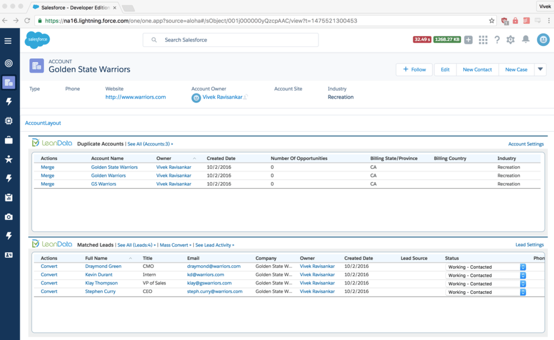This screenshot has height=340, width=554.
Task: Close the Salesforce browser tab
Action: (115, 7)
